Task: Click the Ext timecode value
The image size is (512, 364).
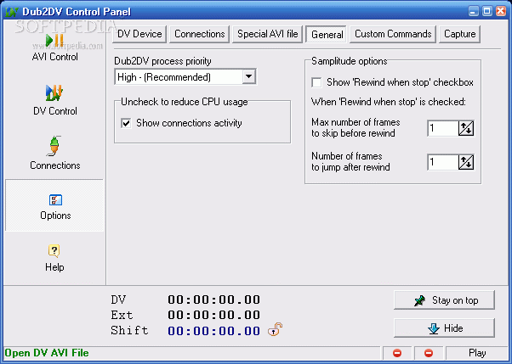Action: coord(213,315)
